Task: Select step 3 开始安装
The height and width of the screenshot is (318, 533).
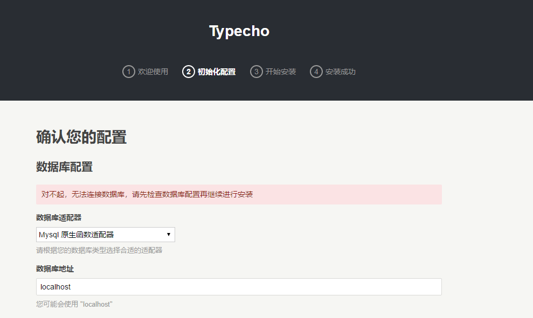Action: pyautogui.click(x=273, y=72)
